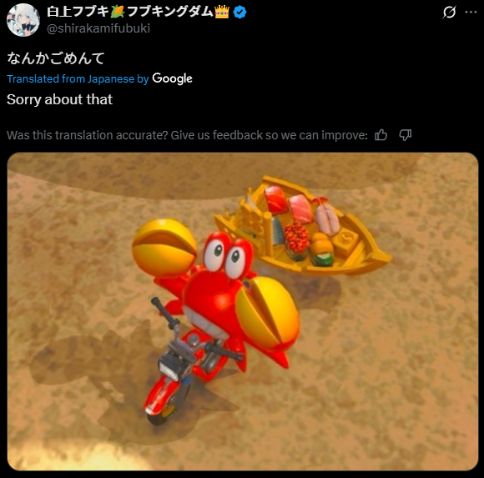The image size is (484, 478).
Task: Select the original Japanese text なんかごめんて
Action: tap(56, 58)
